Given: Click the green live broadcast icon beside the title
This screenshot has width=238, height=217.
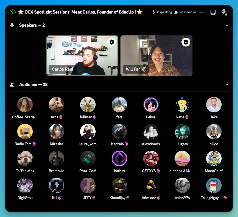Looking at the screenshot, I should click(x=12, y=12).
